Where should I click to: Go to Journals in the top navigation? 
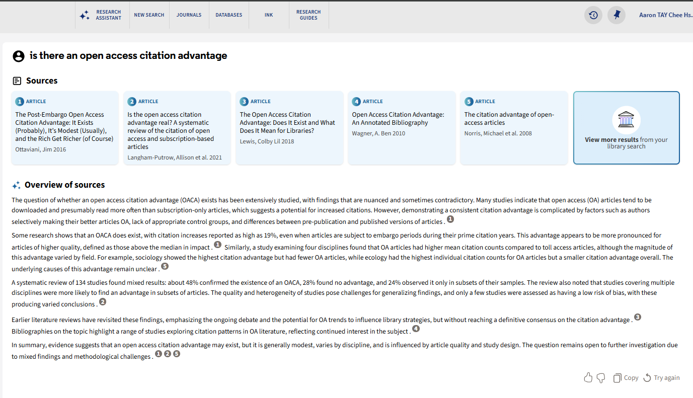189,15
